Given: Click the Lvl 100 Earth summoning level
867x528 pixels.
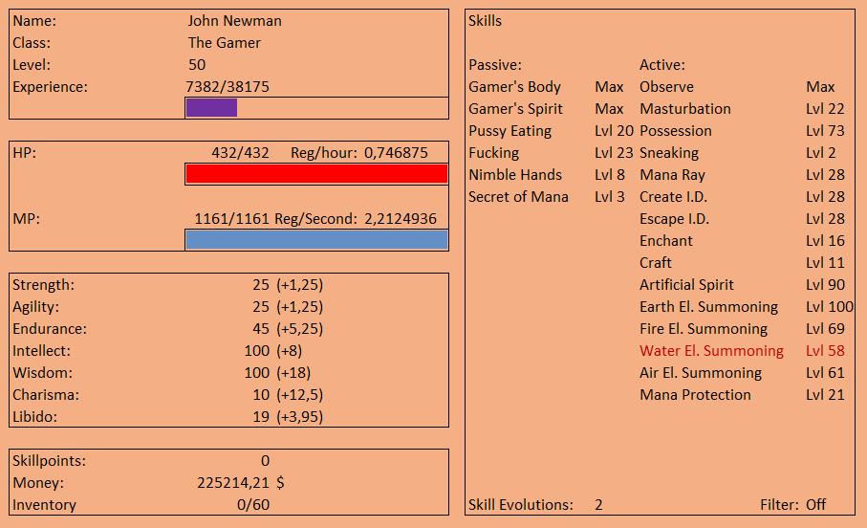Looking at the screenshot, I should 830,307.
